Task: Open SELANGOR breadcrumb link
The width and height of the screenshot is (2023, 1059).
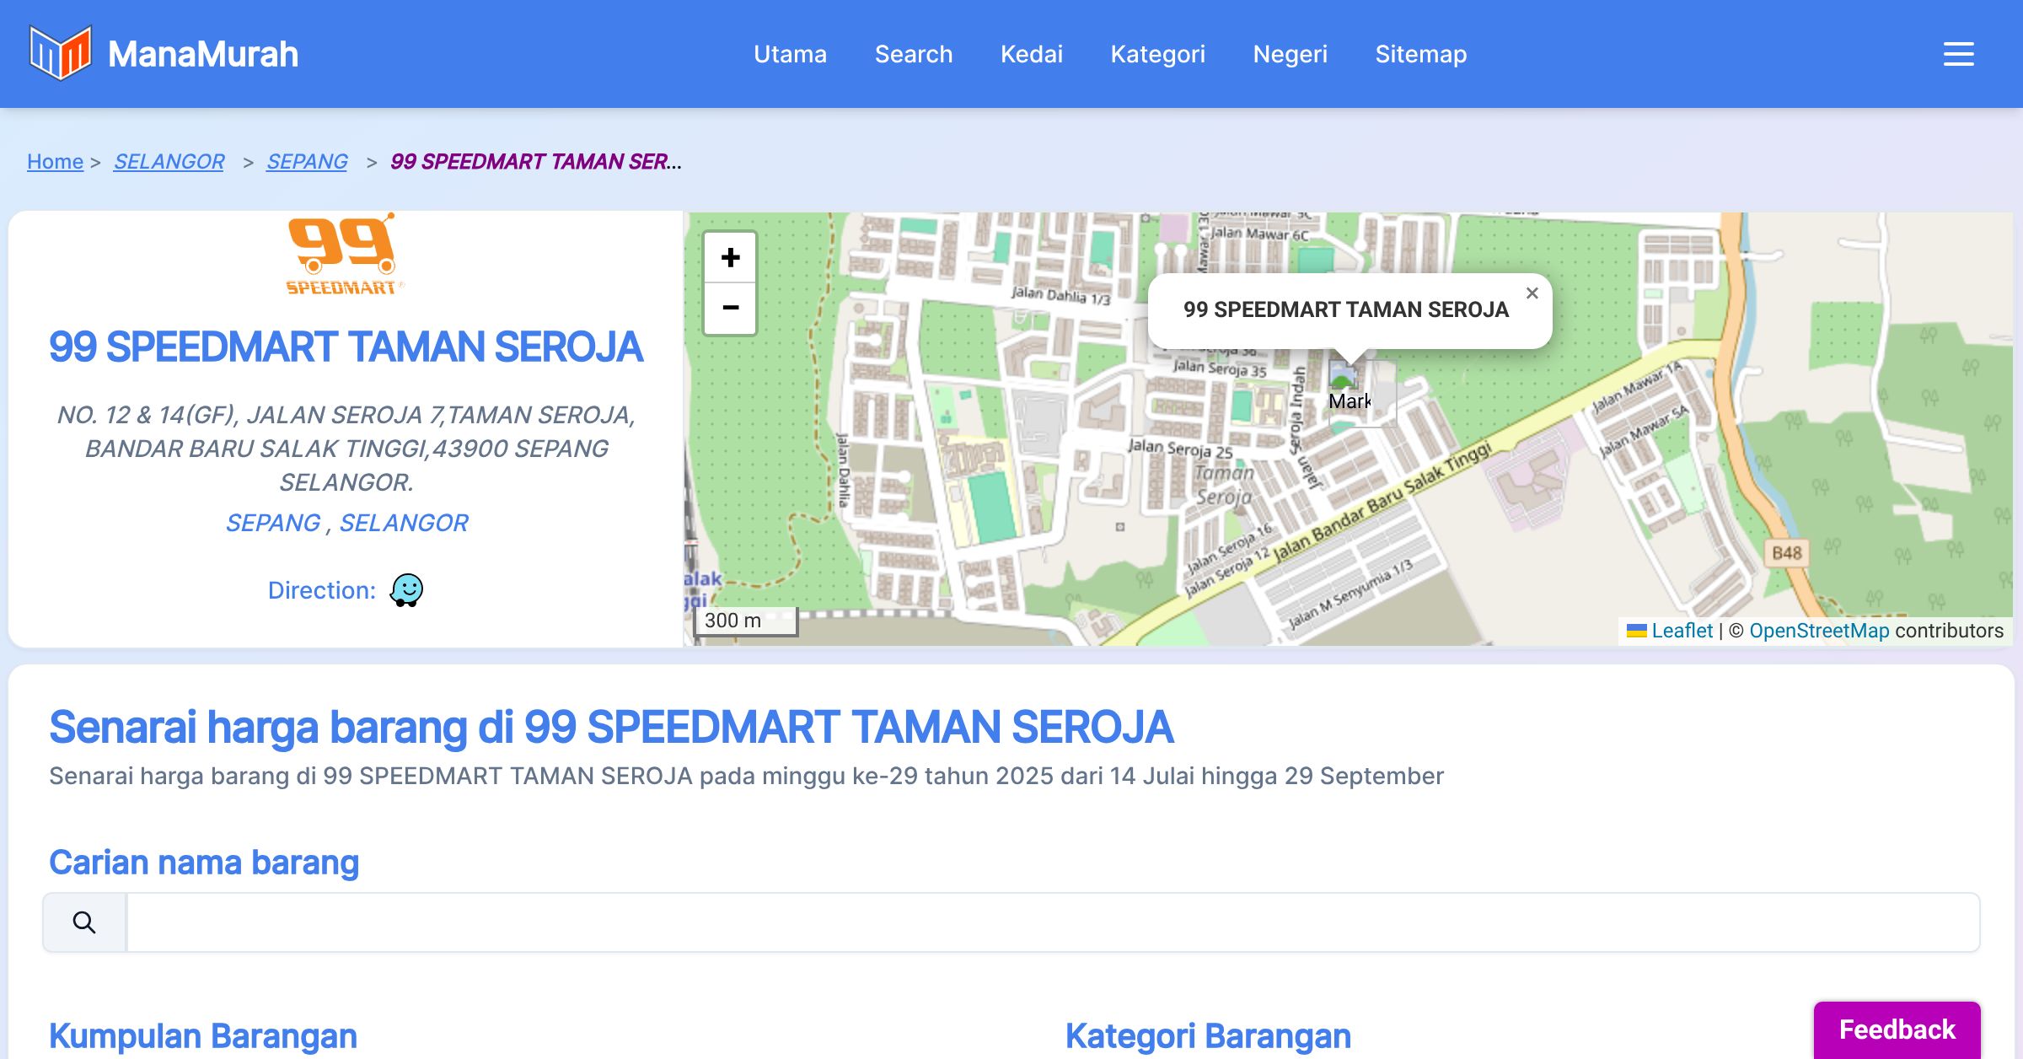Action: pos(169,161)
